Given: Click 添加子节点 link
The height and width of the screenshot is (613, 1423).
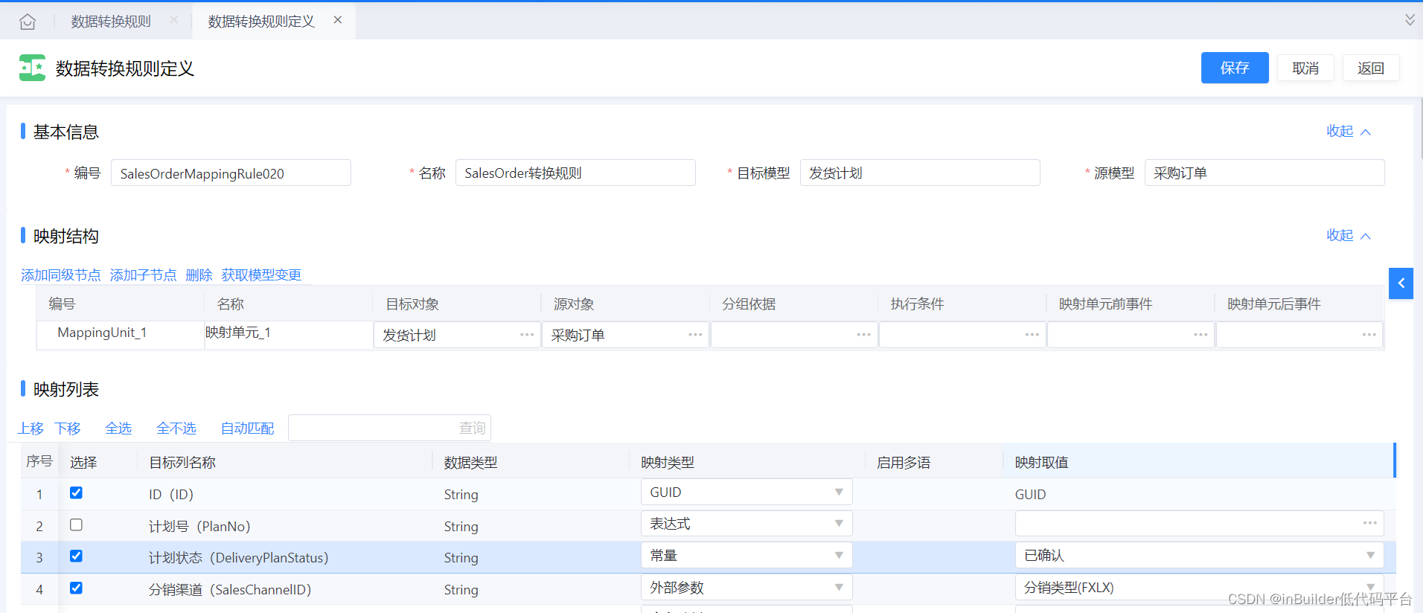Looking at the screenshot, I should point(143,275).
